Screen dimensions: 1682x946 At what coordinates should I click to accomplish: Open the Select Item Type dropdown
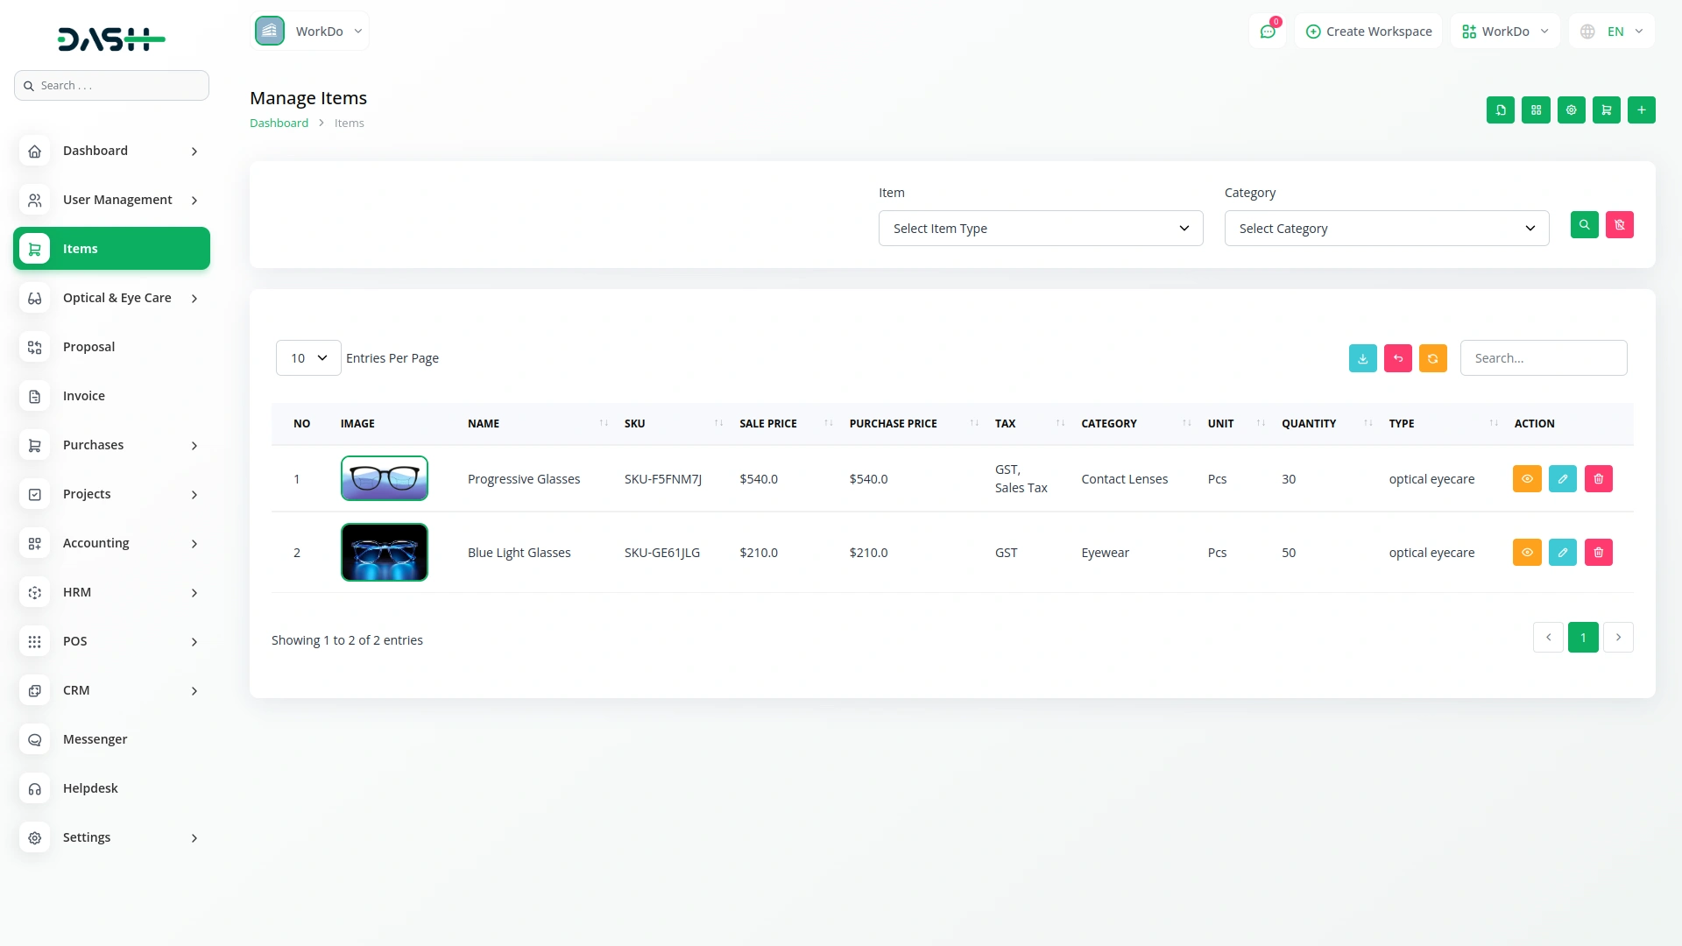point(1040,229)
